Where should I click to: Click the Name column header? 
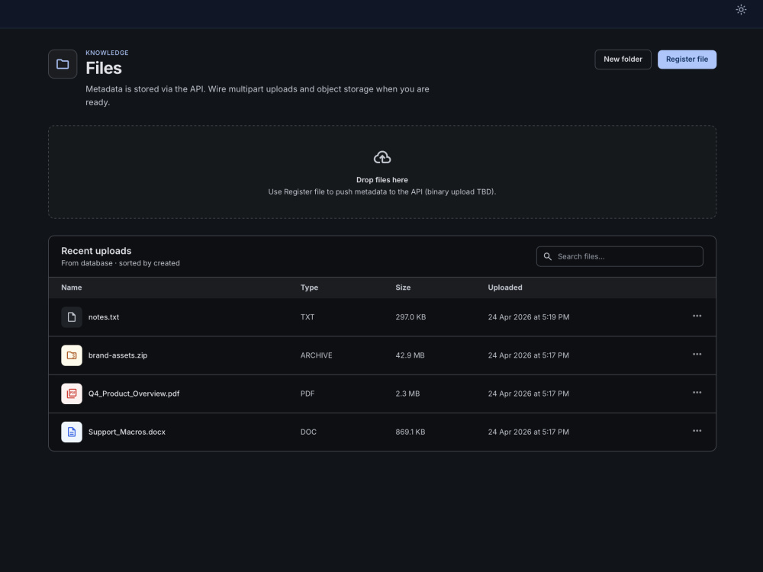point(72,288)
